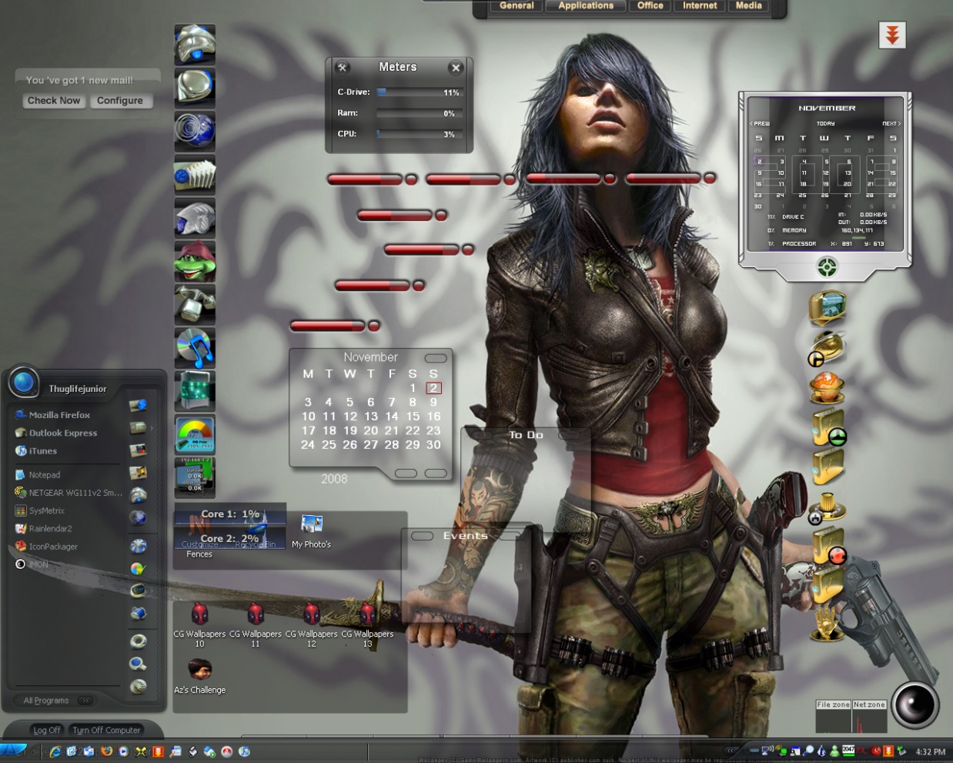
Task: Click the magnifier search icon in start menu
Action: [139, 664]
